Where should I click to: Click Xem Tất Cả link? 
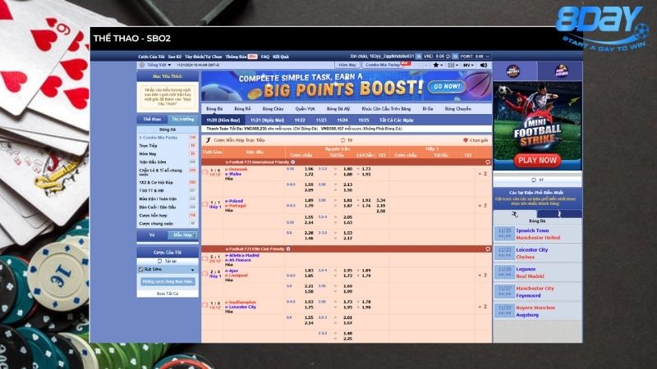pos(168,294)
